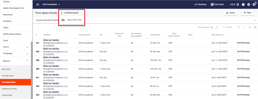Click the 5h 18m 46s duration cell
The image size is (258, 99).
(155, 52)
